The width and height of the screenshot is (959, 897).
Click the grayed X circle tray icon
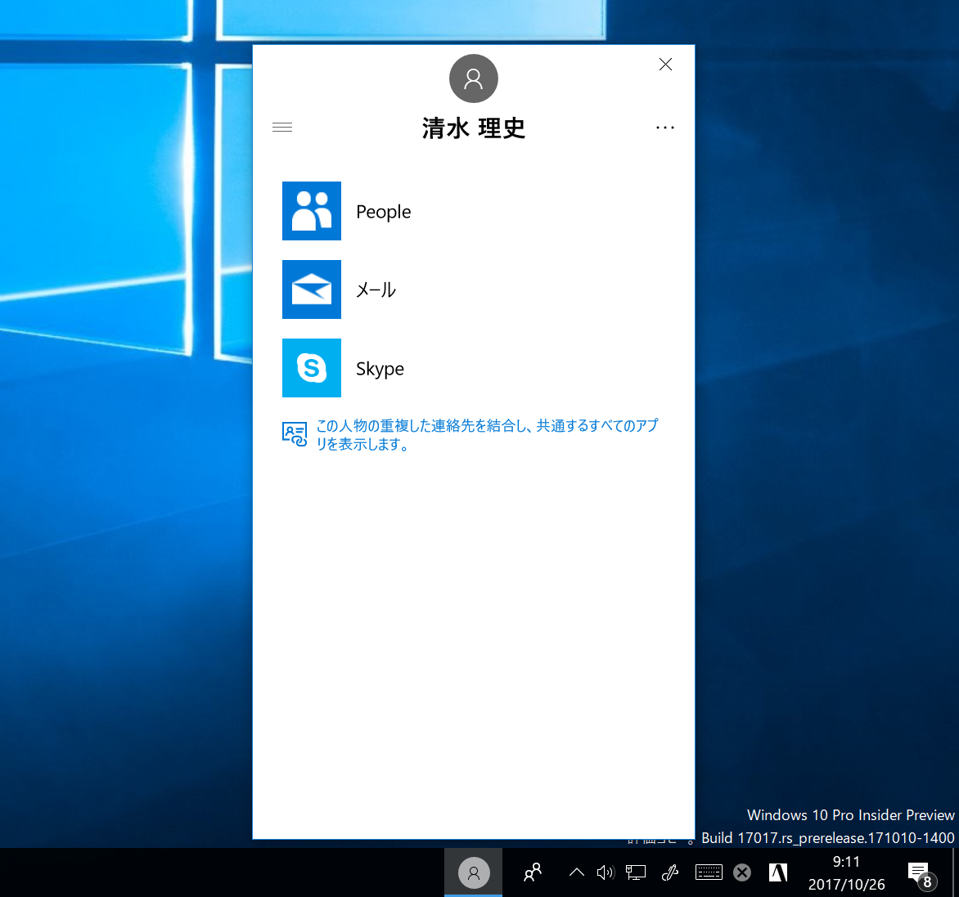[x=742, y=872]
